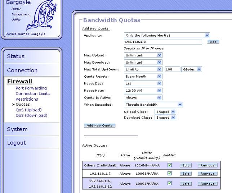Click the Active Quotas: label

click(x=95, y=146)
